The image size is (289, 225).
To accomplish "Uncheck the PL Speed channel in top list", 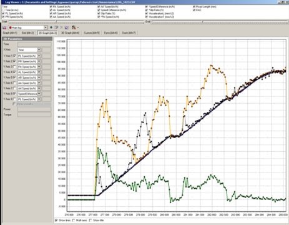I will tap(3, 13).
